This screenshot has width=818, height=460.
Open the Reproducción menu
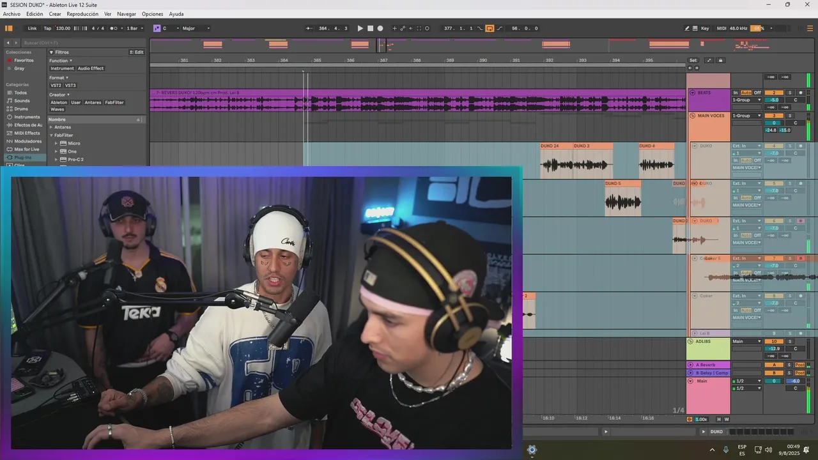[x=82, y=13]
